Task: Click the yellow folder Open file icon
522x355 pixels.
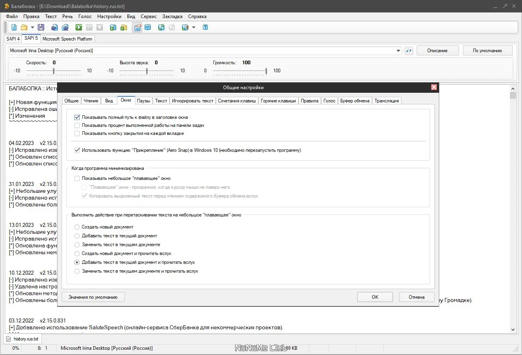Action: pos(24,27)
